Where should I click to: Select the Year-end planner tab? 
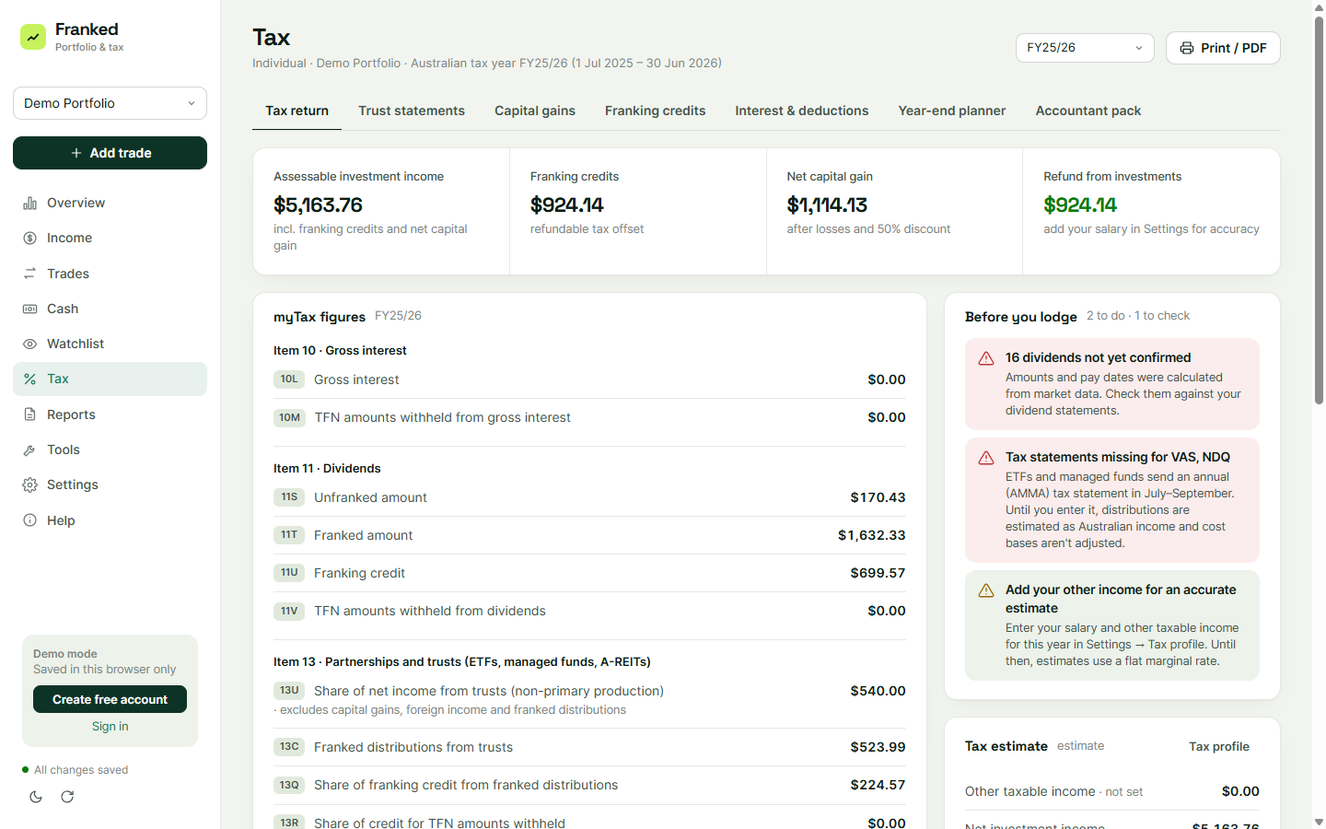(952, 111)
